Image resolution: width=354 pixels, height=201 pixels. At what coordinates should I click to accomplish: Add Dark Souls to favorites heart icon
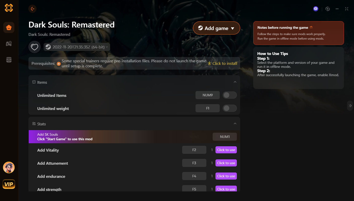(x=35, y=47)
